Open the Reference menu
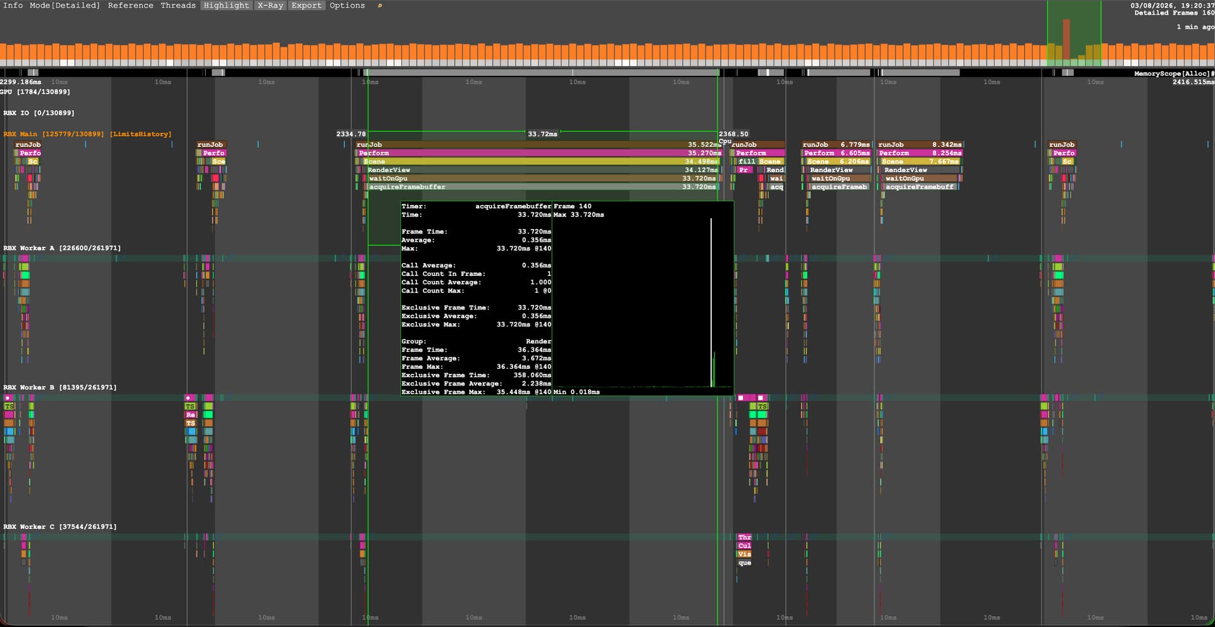Viewport: 1215px width, 627px height. [x=130, y=5]
